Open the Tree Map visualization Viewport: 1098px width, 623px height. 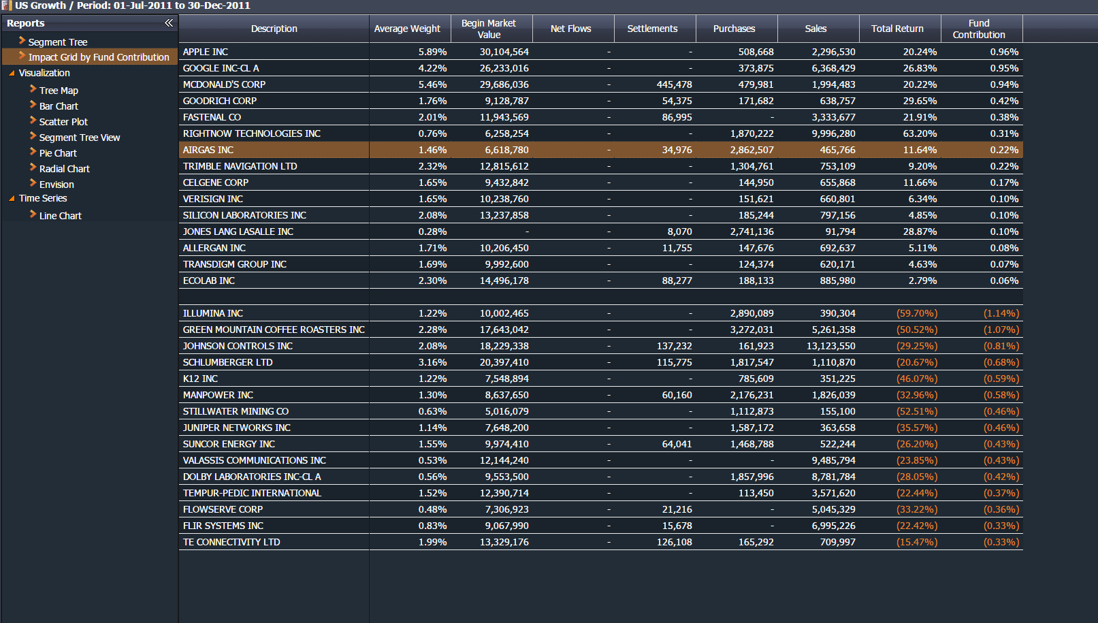pos(59,91)
